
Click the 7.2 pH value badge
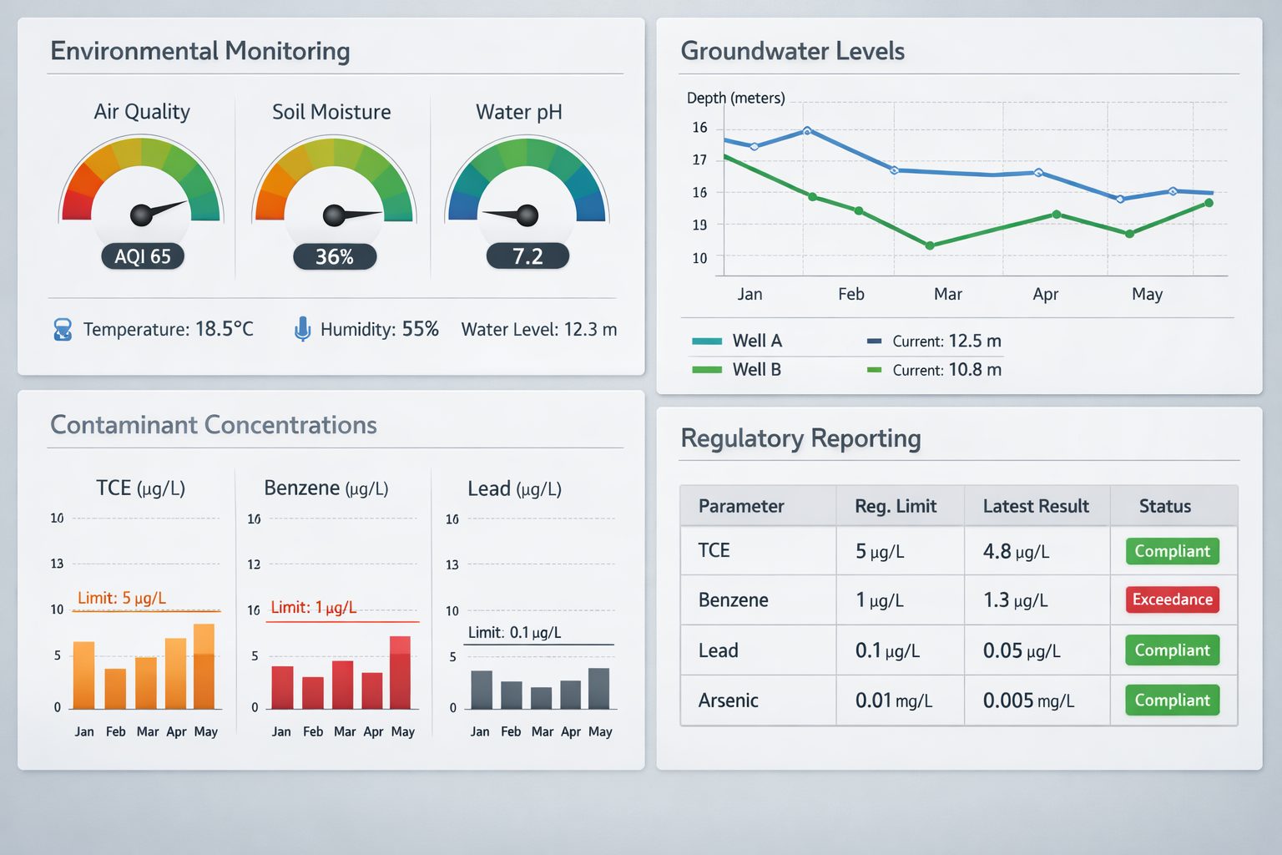coord(527,256)
